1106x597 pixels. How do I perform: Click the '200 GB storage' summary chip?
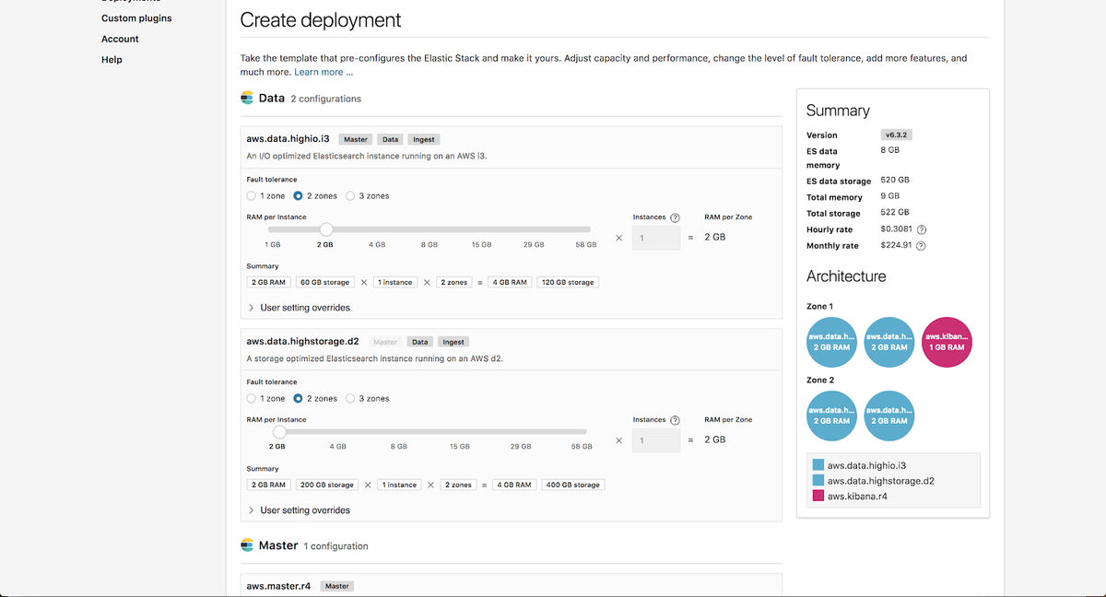click(327, 485)
